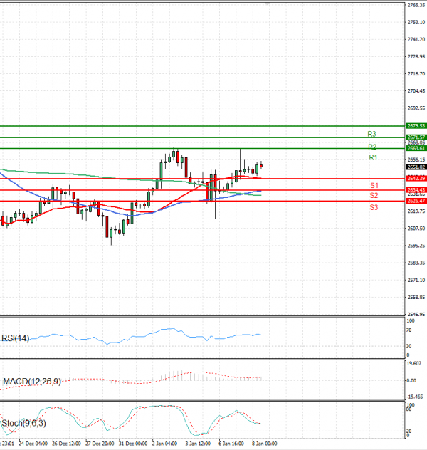Viewport: 427px width, 450px height.
Task: Click the 2 Jan 04:00 time label
Action: (164, 444)
